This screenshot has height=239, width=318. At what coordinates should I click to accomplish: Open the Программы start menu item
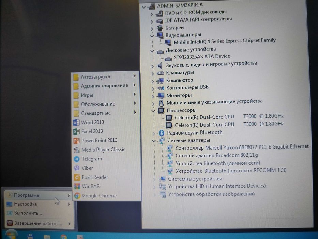pyautogui.click(x=38, y=195)
